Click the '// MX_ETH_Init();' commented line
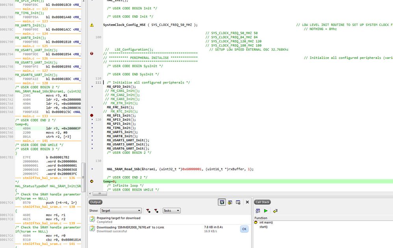This screenshot has width=393, height=248. tap(120, 103)
